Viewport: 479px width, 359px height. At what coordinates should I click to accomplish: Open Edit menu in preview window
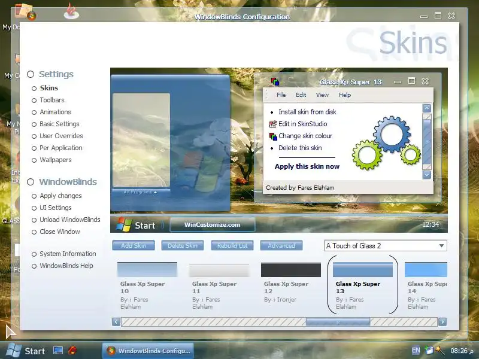301,95
